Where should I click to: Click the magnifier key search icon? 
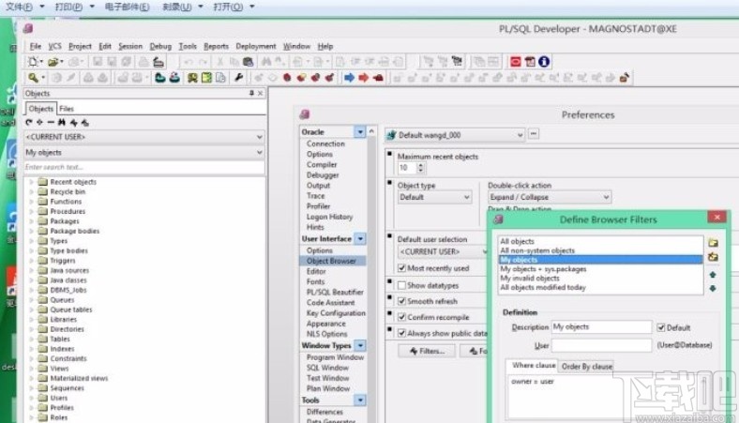[33, 78]
